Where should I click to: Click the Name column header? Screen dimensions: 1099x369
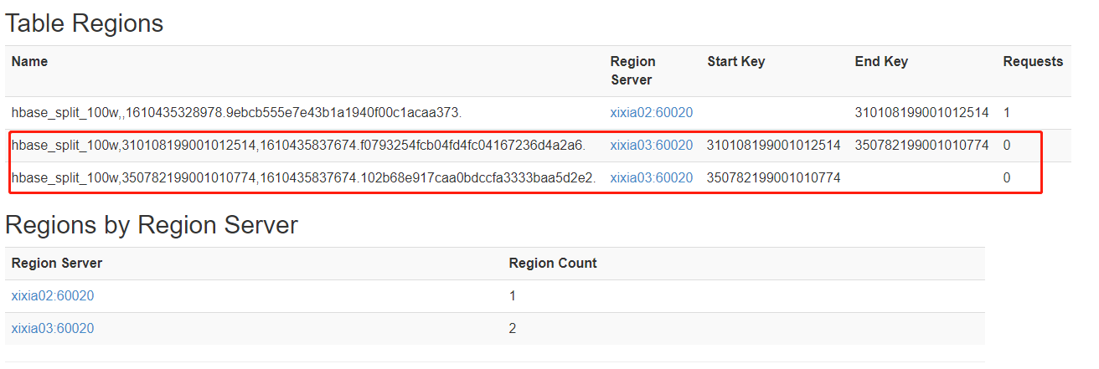pyautogui.click(x=29, y=61)
